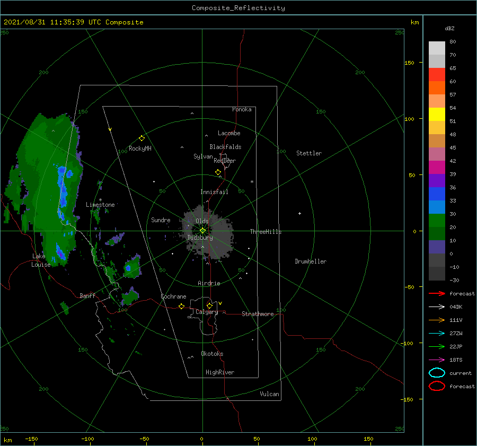Click the yellow diamond marker above Calgary label
The image size is (477, 446).
(x=209, y=305)
